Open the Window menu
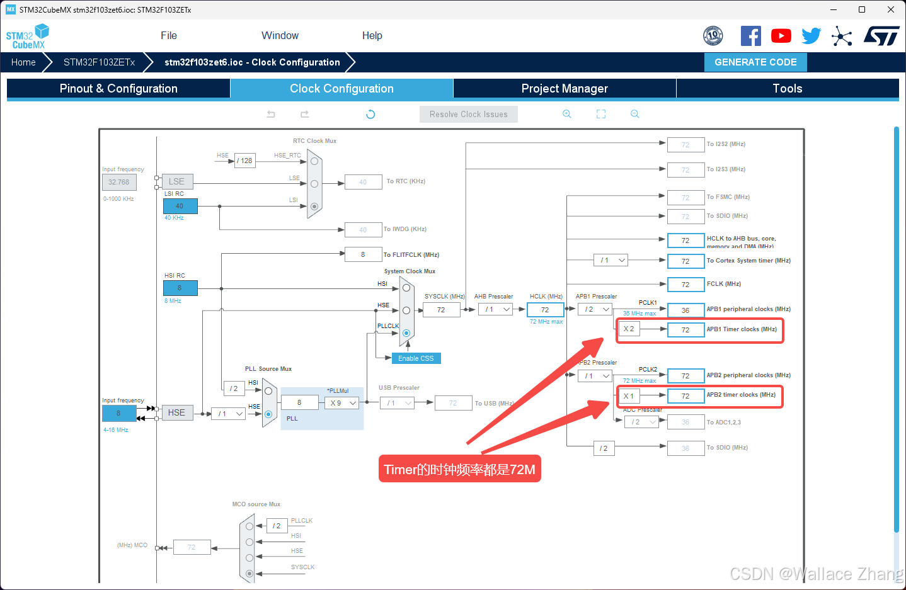Image resolution: width=906 pixels, height=590 pixels. [x=280, y=36]
